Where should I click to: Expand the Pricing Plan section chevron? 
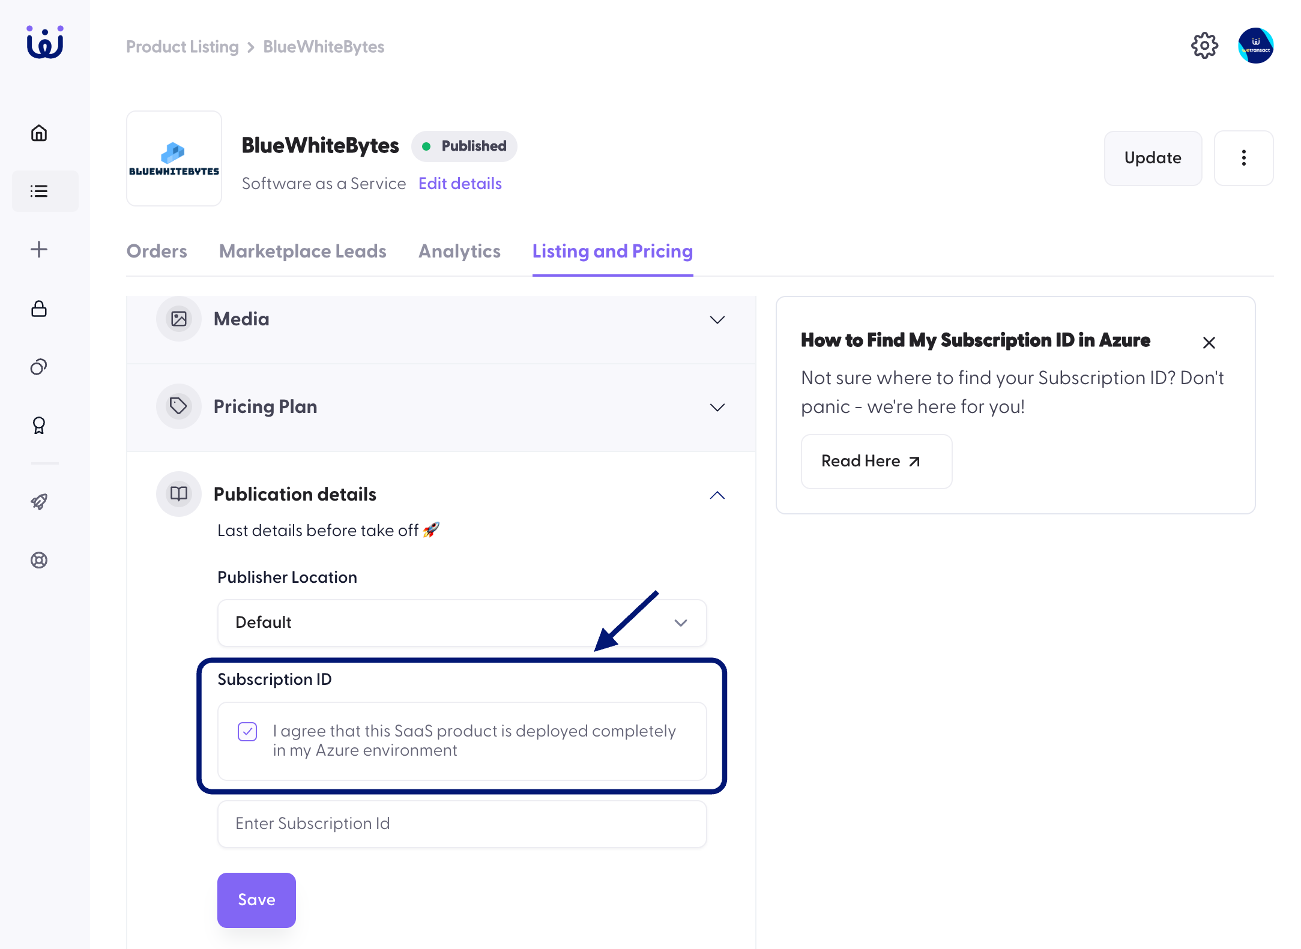click(x=717, y=407)
